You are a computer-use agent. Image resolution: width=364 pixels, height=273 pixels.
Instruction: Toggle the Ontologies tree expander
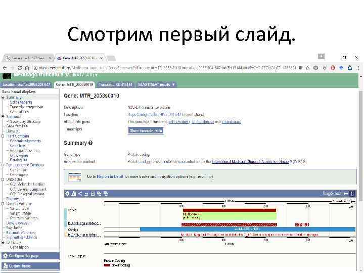coord(3,179)
